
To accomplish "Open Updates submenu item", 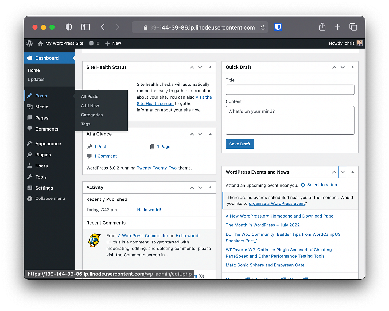I will 36,79.
